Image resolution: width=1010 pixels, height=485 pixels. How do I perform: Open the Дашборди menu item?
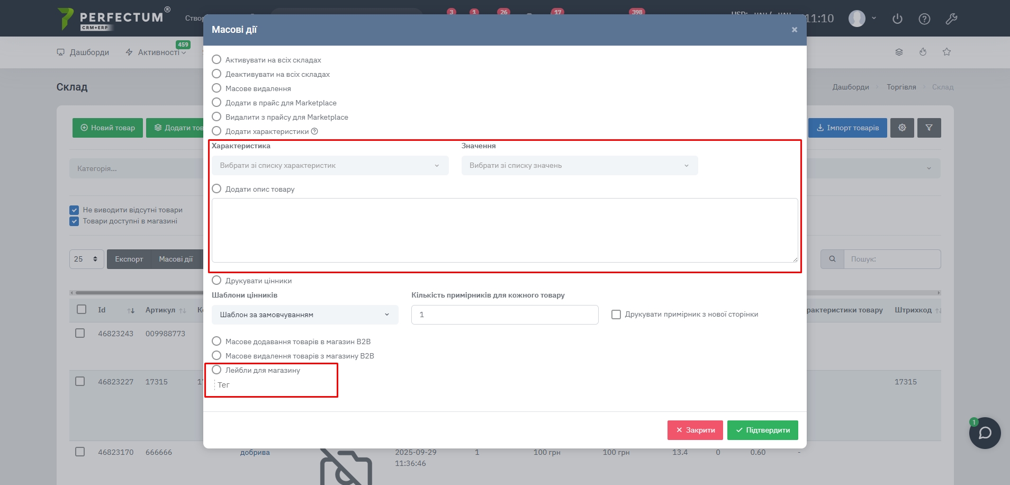tap(83, 52)
